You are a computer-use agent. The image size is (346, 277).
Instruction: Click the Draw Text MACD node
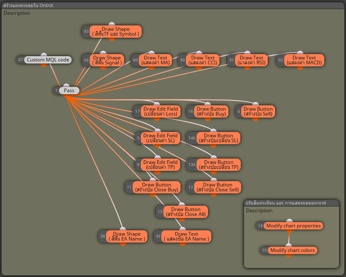point(304,60)
